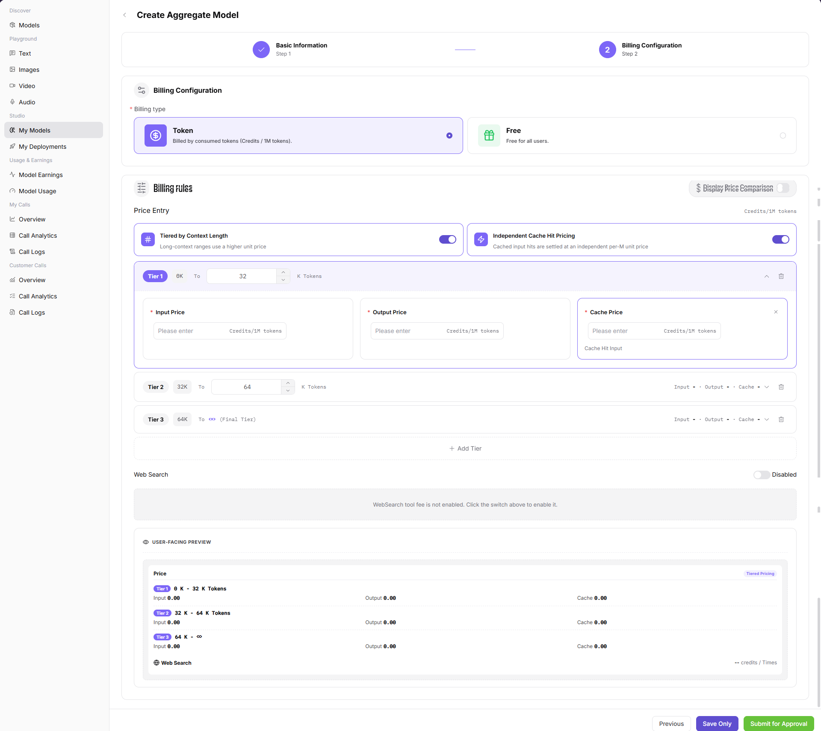
Task: Expand Tier 3 with the chevron
Action: pyautogui.click(x=767, y=419)
